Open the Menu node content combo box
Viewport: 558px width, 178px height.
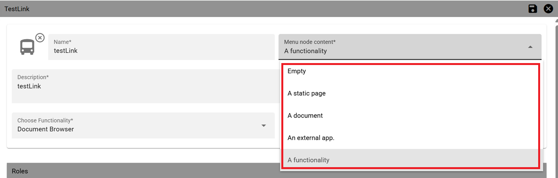tap(410, 47)
